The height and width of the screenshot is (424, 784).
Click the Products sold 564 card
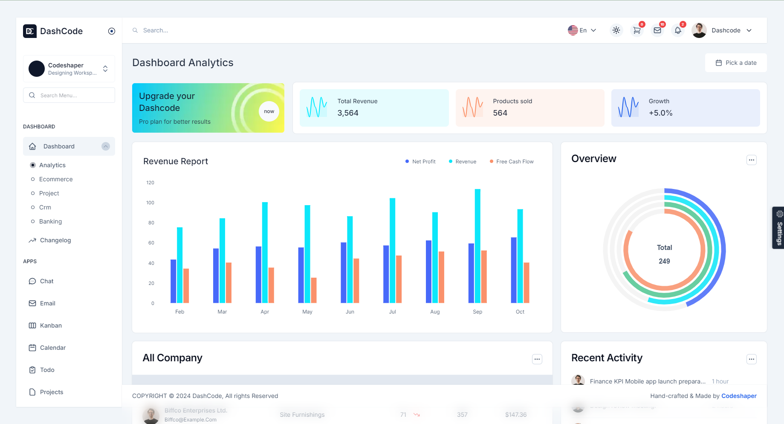coord(530,108)
